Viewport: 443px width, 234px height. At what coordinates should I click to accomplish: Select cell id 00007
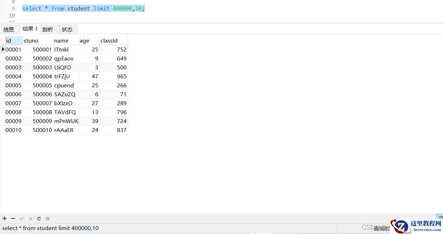(14, 103)
